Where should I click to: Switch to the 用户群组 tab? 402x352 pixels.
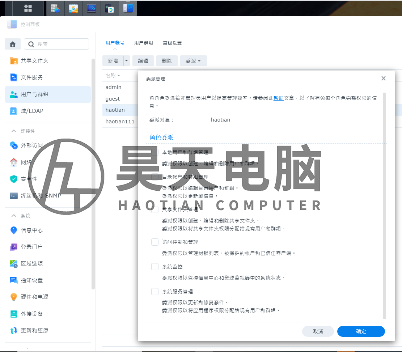pyautogui.click(x=144, y=43)
